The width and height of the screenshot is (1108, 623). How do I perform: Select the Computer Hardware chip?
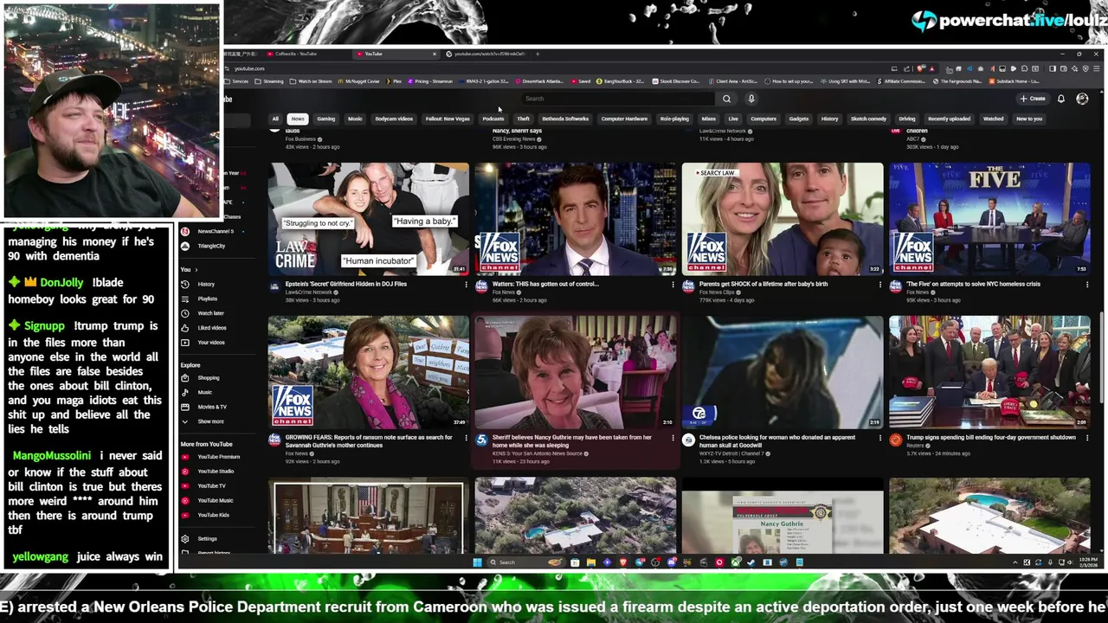pos(624,119)
